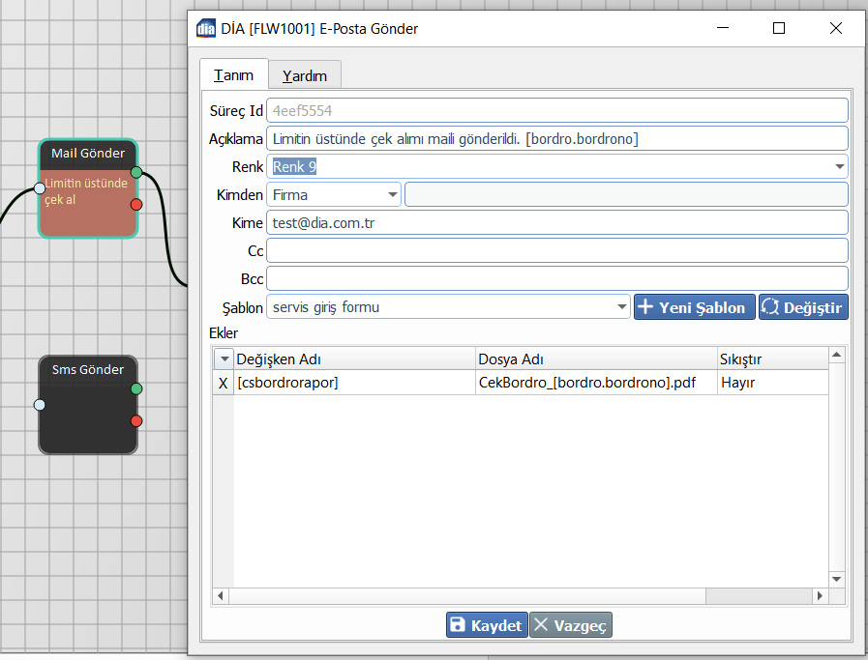Select the Tanım tab
The image size is (868, 660).
pyautogui.click(x=233, y=75)
